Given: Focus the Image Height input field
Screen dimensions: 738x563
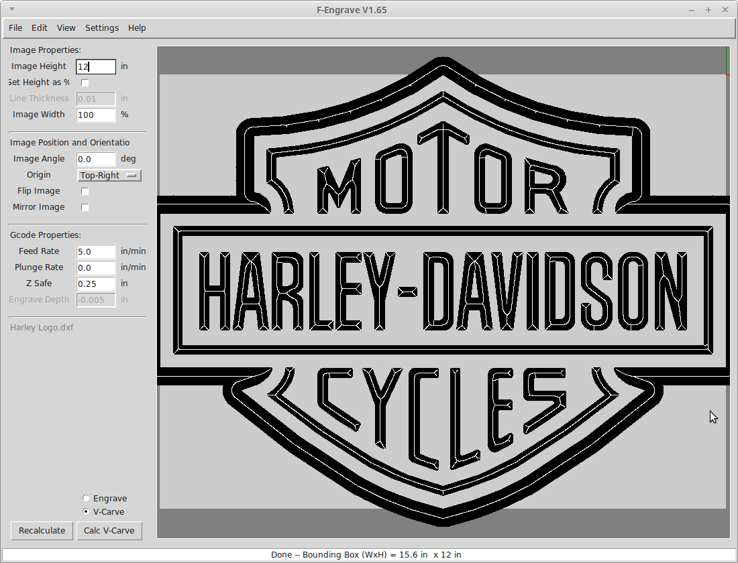Looking at the screenshot, I should click(x=96, y=66).
